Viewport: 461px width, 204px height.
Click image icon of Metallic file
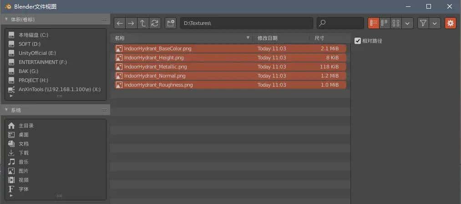point(119,67)
